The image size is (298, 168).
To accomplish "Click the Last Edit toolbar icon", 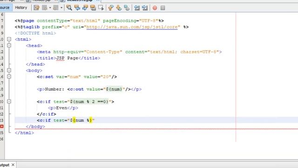I will click(x=36, y=7).
